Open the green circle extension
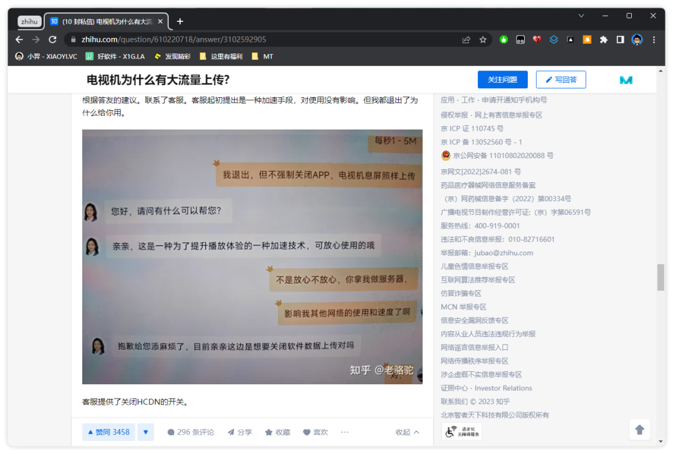The width and height of the screenshot is (673, 454). (504, 39)
